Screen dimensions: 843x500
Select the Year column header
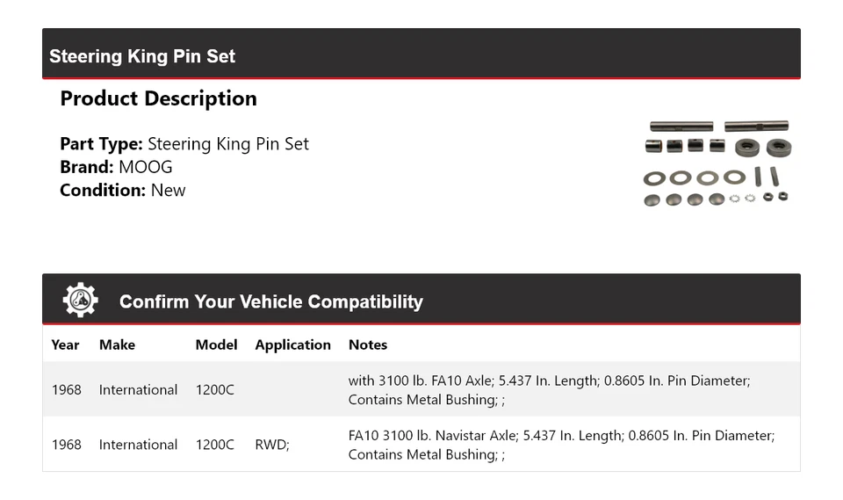(65, 344)
